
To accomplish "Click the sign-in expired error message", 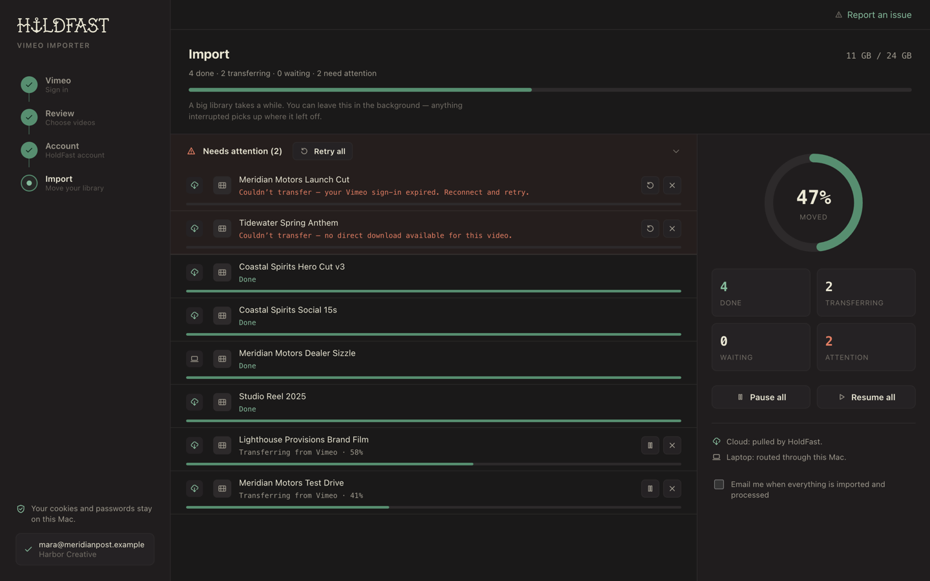I will (384, 192).
